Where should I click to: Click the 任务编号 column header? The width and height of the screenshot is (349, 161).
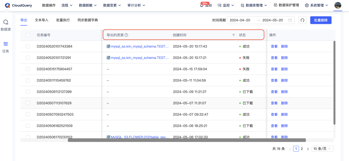pyautogui.click(x=43, y=35)
